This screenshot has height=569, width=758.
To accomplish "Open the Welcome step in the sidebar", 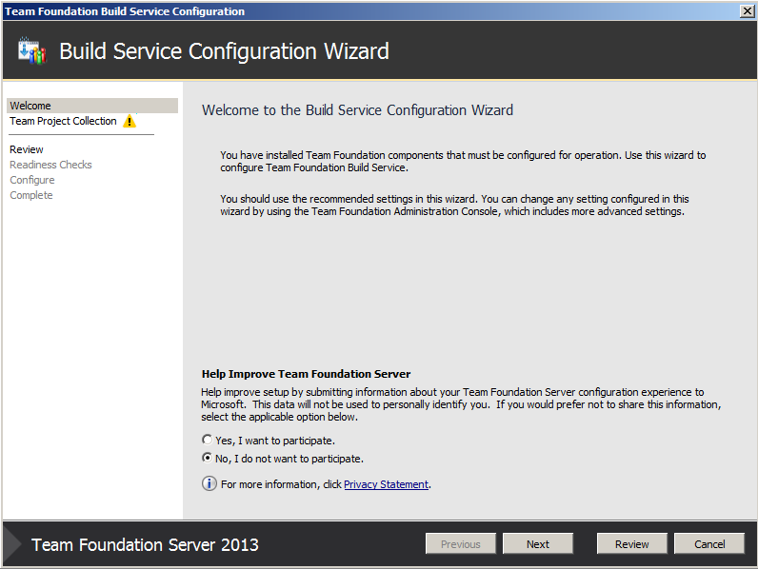I will click(x=30, y=106).
